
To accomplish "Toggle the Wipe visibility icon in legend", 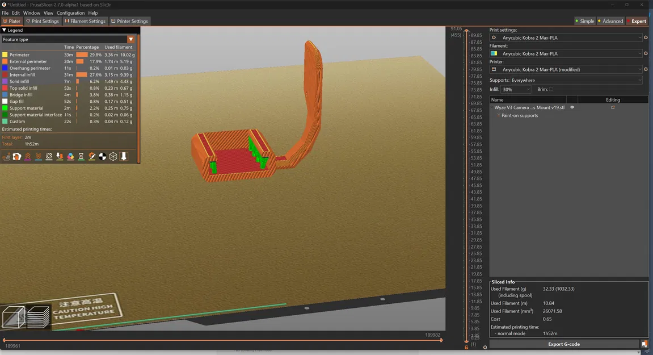I will [17, 156].
